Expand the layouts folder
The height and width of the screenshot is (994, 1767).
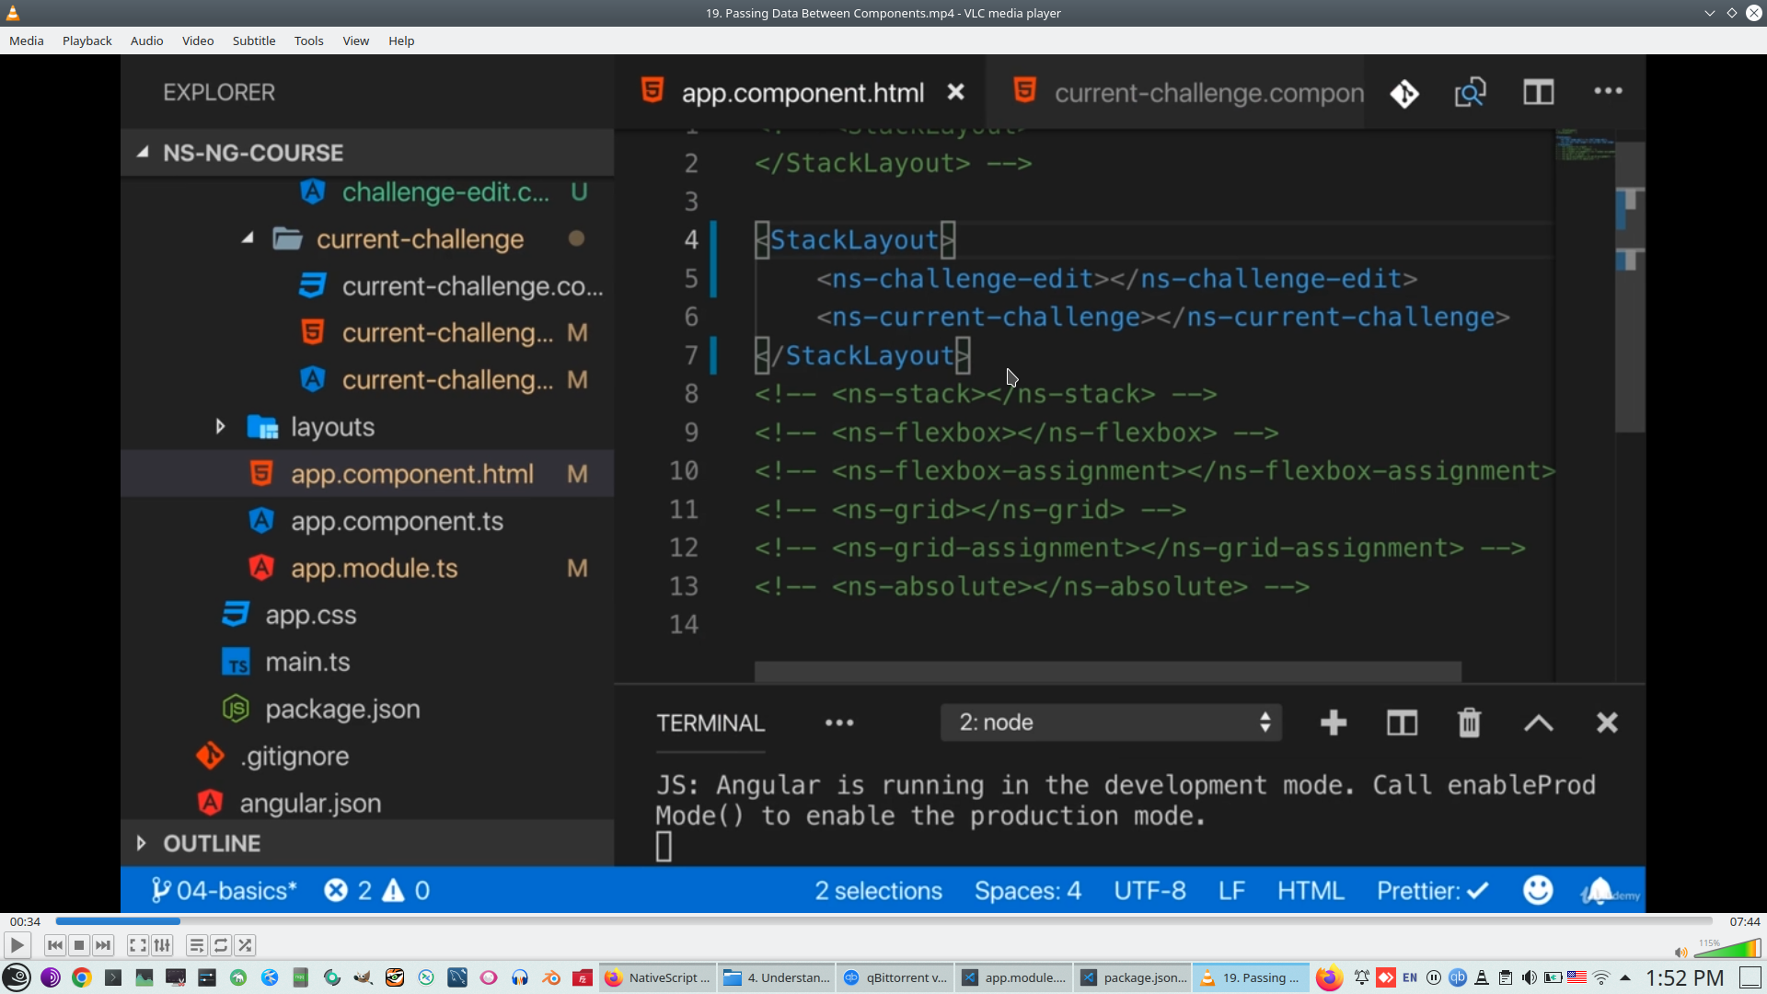click(x=220, y=426)
